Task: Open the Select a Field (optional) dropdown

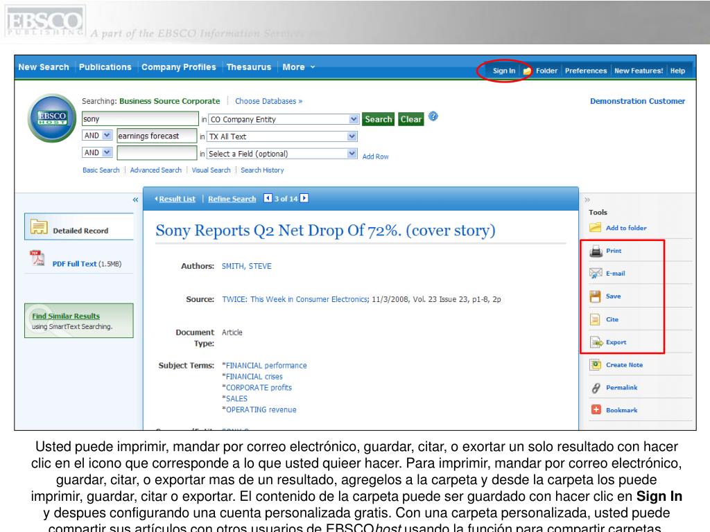Action: 352,153
